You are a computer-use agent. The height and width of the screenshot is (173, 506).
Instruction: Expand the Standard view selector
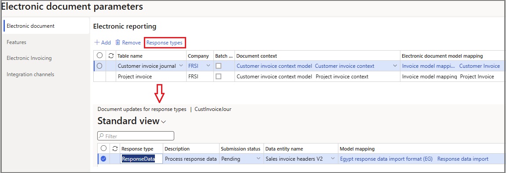click(x=163, y=121)
